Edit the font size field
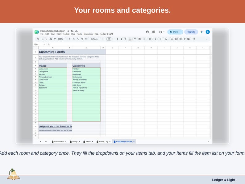This screenshot has width=245, height=184. tap(109, 39)
